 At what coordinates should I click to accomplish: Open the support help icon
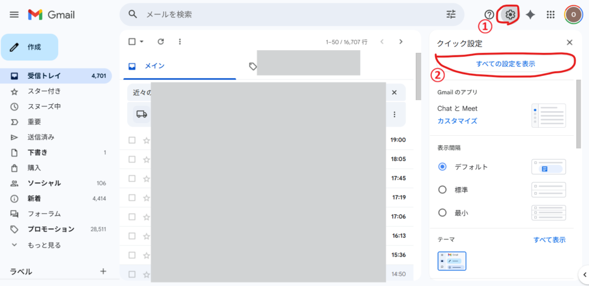click(489, 14)
